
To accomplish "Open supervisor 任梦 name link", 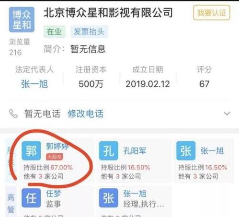I will pos(54,194).
